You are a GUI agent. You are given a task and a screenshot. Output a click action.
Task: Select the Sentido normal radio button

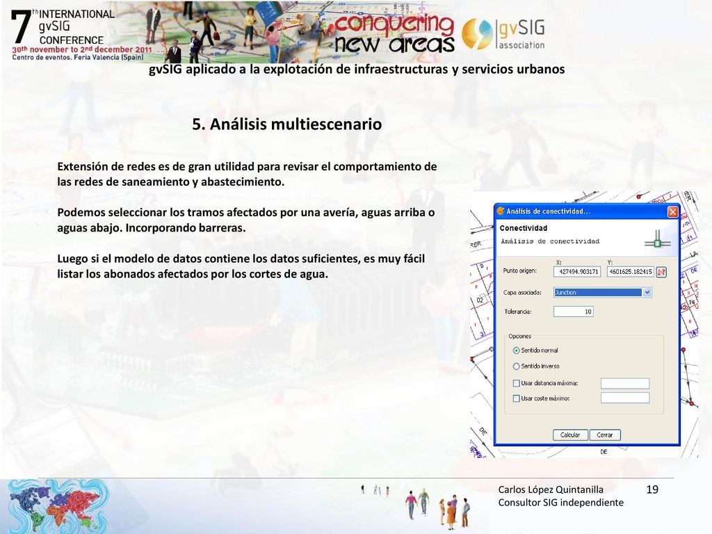(x=516, y=350)
